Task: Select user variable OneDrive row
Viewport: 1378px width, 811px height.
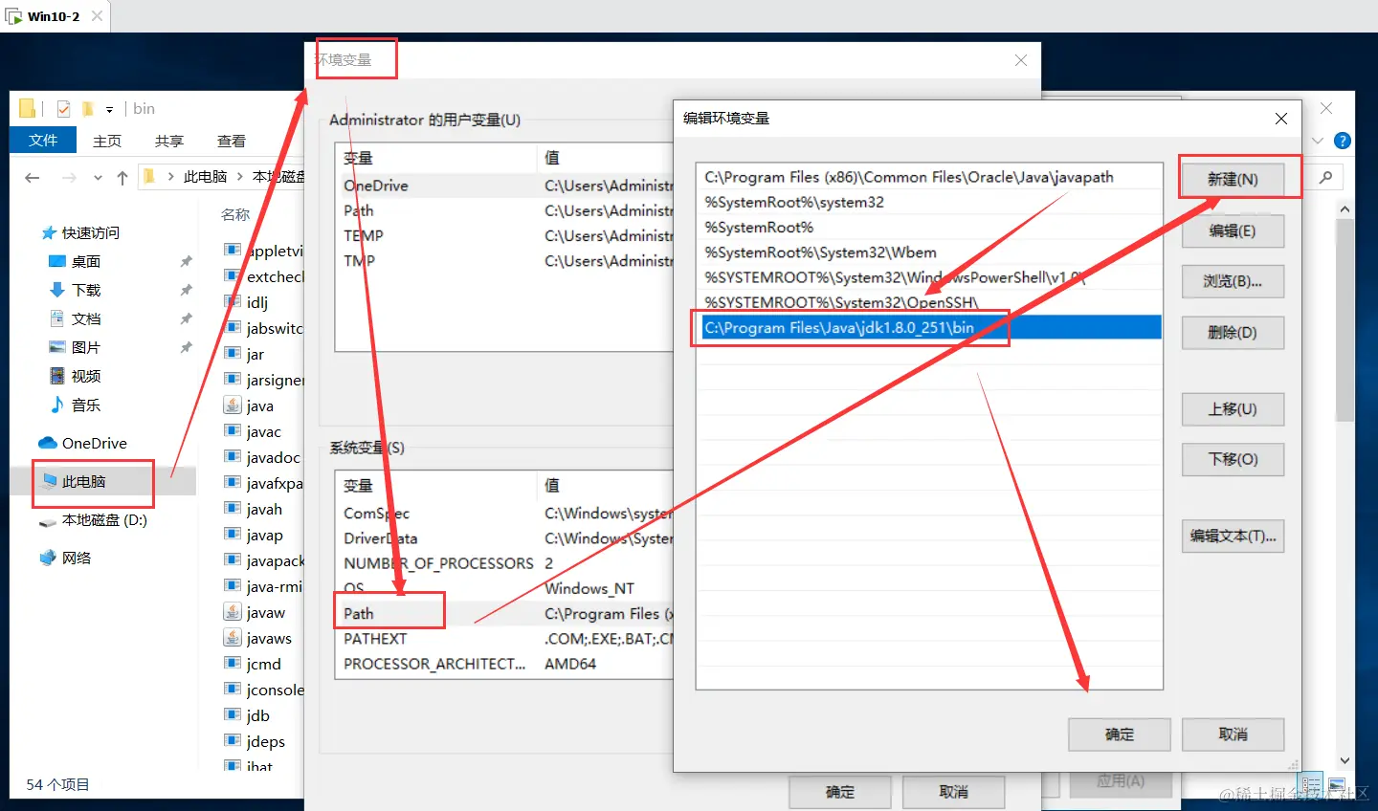Action: (x=504, y=186)
